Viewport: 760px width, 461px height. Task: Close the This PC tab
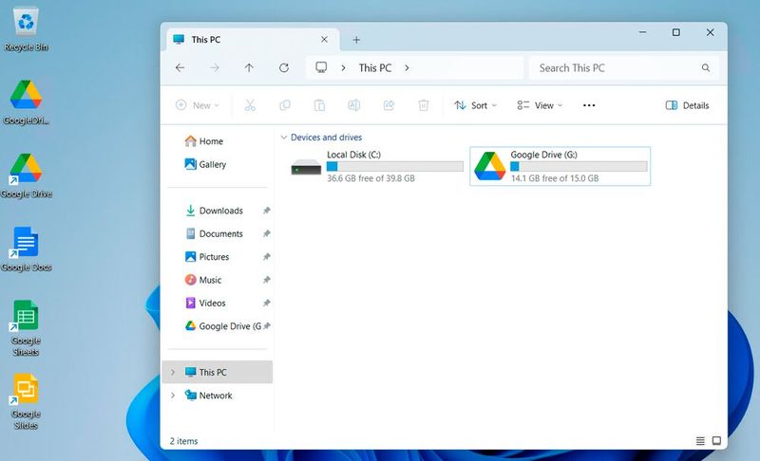click(x=324, y=40)
